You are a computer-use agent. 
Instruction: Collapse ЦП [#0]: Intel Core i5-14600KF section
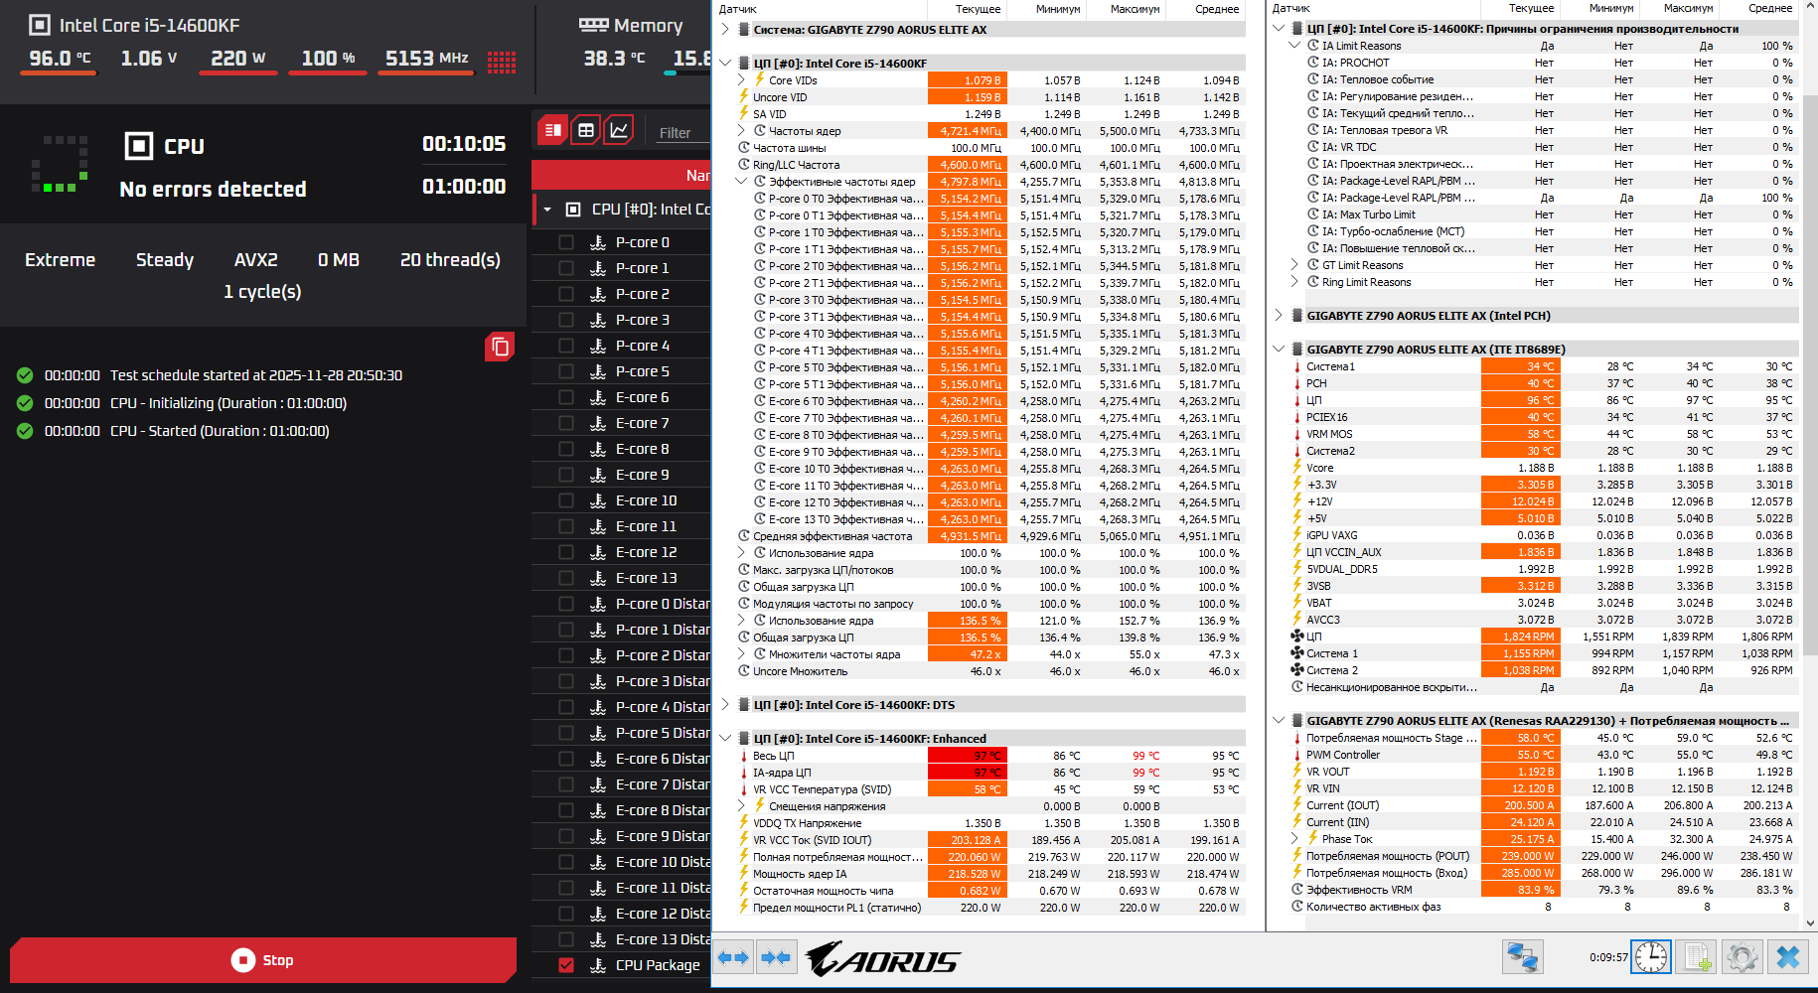(725, 64)
